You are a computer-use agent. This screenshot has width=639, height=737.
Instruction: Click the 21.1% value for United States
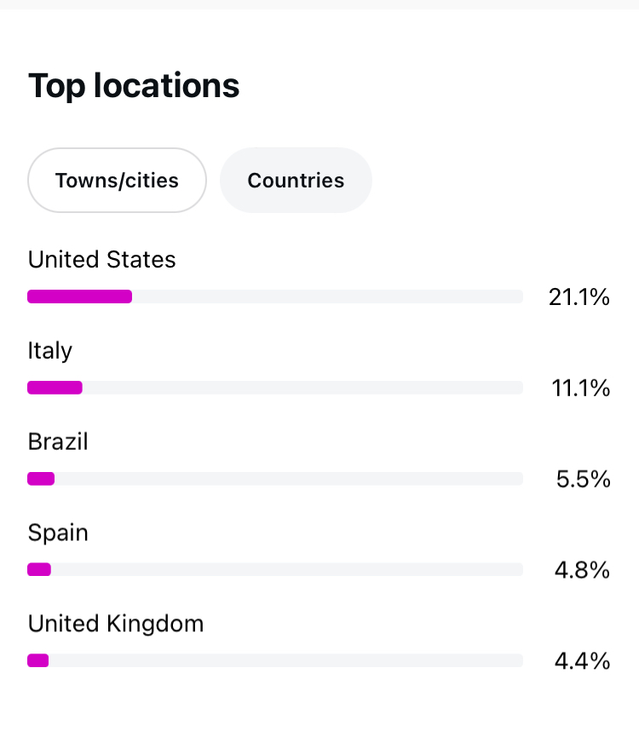click(x=579, y=297)
